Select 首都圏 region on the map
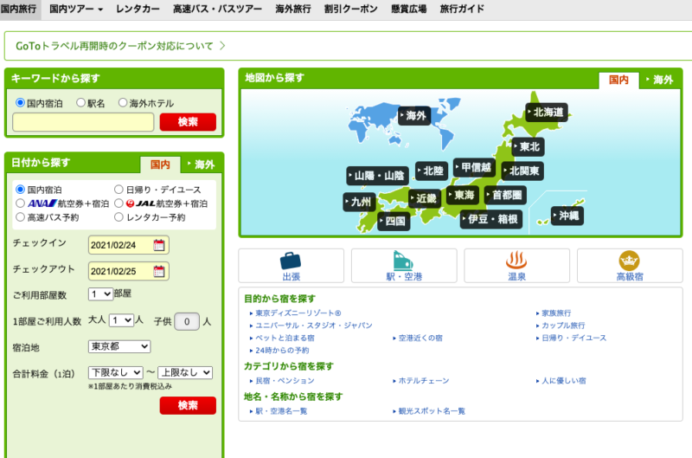Image resolution: width=692 pixels, height=458 pixels. click(505, 195)
